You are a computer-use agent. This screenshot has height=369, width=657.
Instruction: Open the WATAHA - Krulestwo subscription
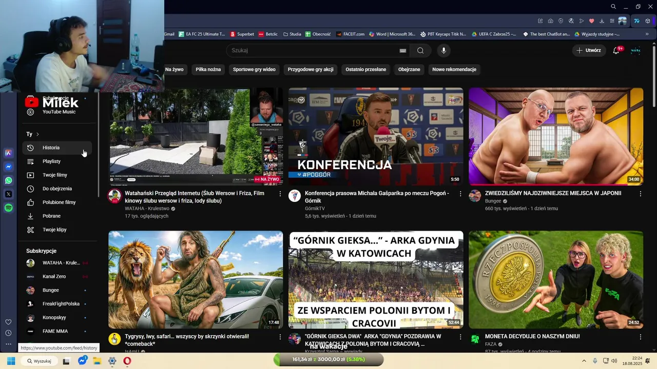click(57, 263)
